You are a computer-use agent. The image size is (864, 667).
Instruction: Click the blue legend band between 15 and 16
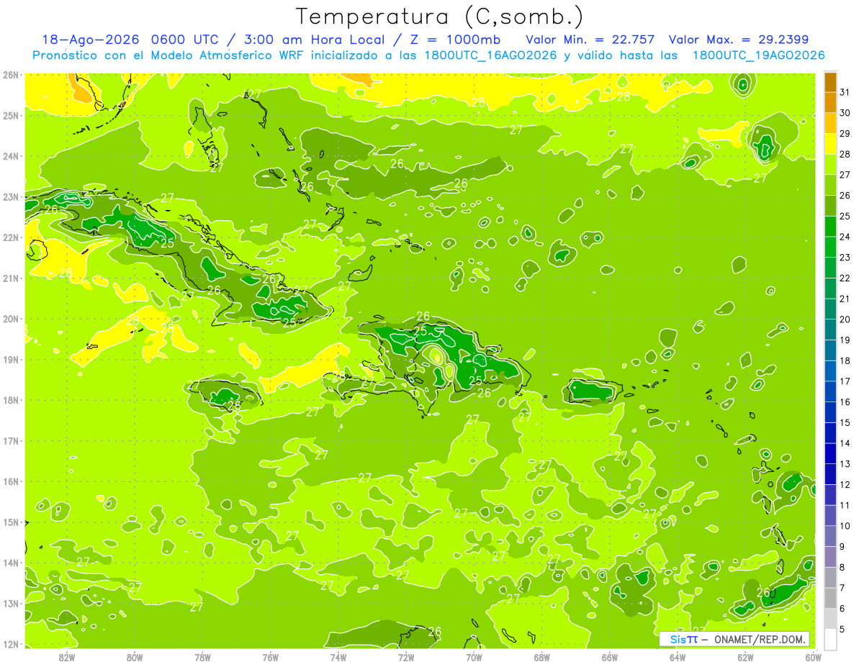(830, 412)
